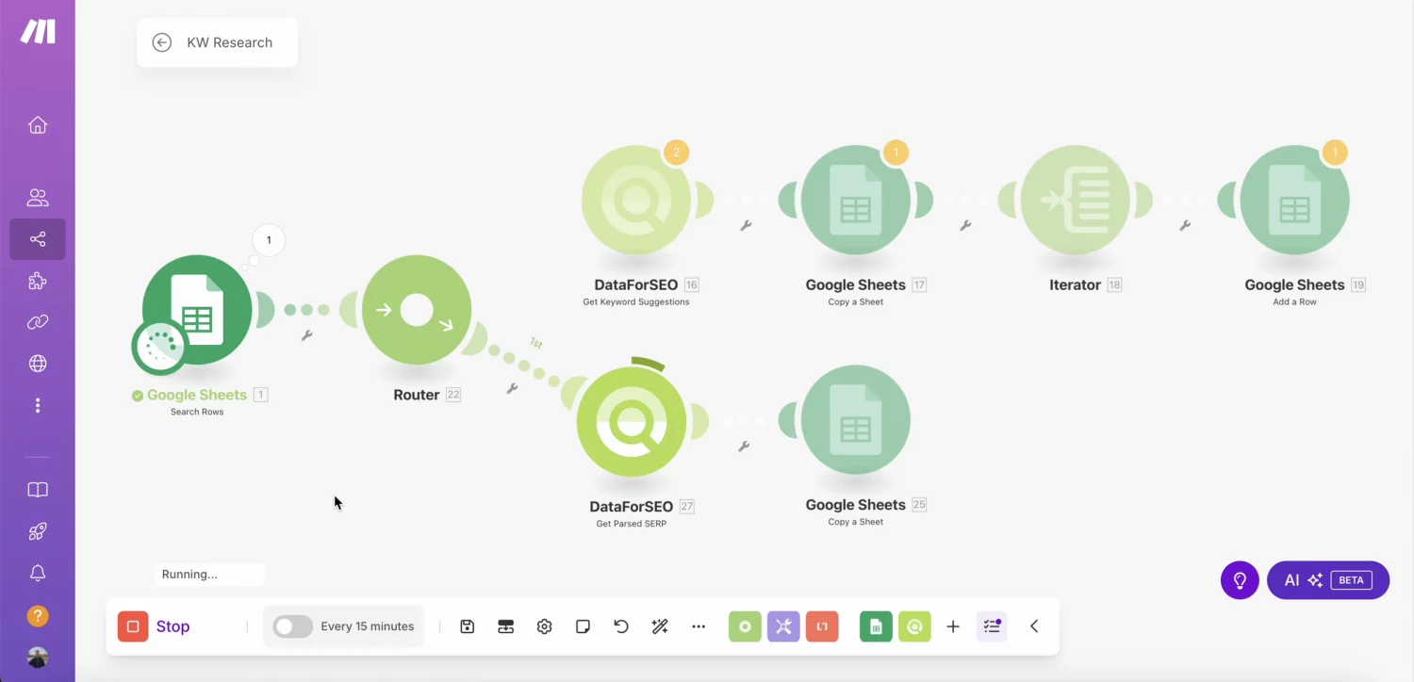Click wrench between Iterator and Sheets 19
The image size is (1414, 682).
coord(1185,225)
